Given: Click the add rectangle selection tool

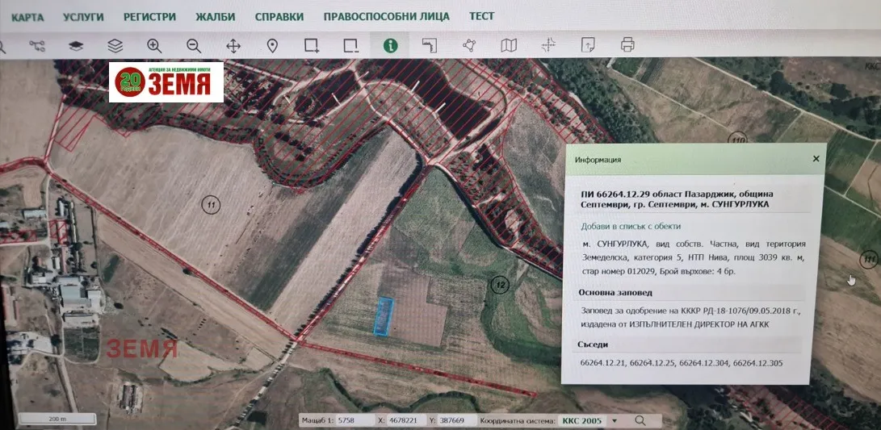Looking at the screenshot, I should pyautogui.click(x=312, y=46).
